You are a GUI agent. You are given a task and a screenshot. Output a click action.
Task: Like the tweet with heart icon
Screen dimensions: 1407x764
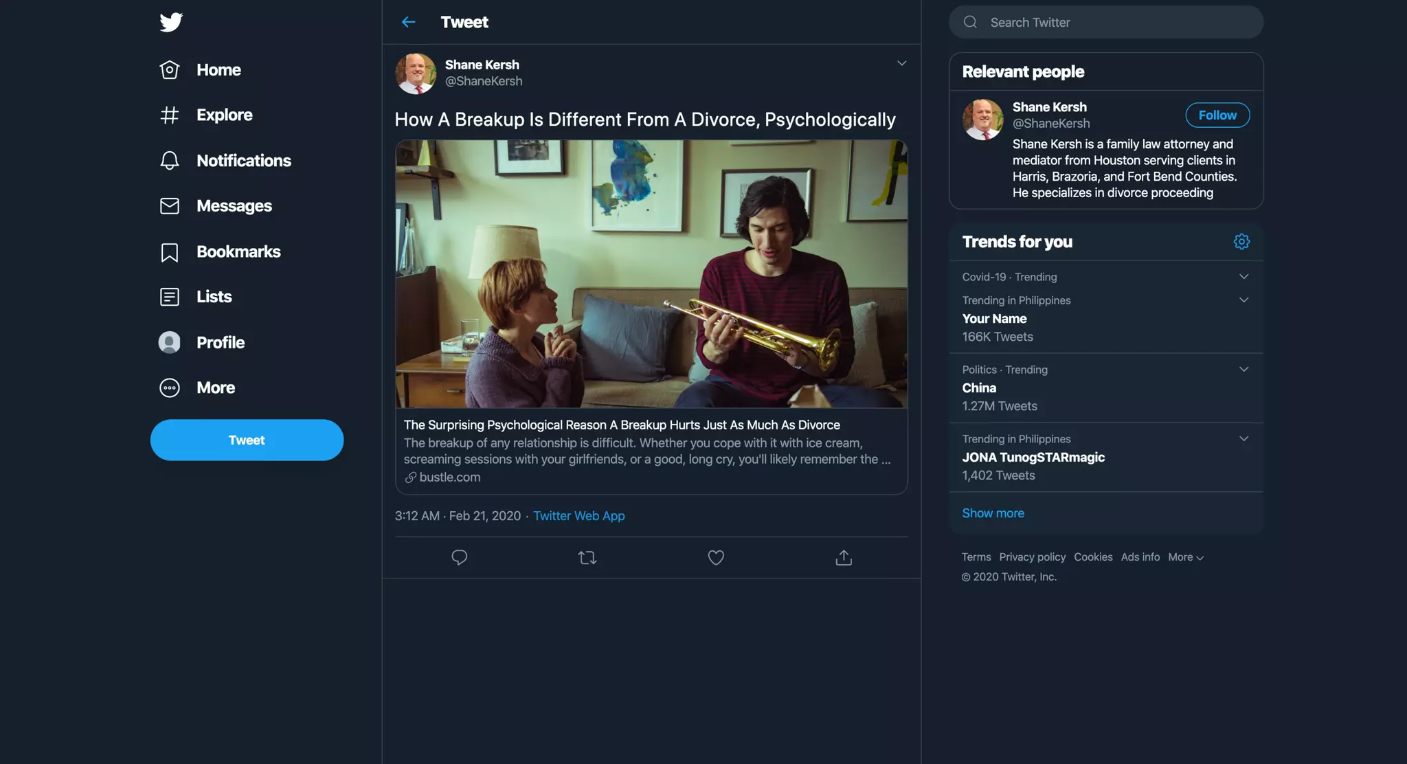(x=716, y=557)
